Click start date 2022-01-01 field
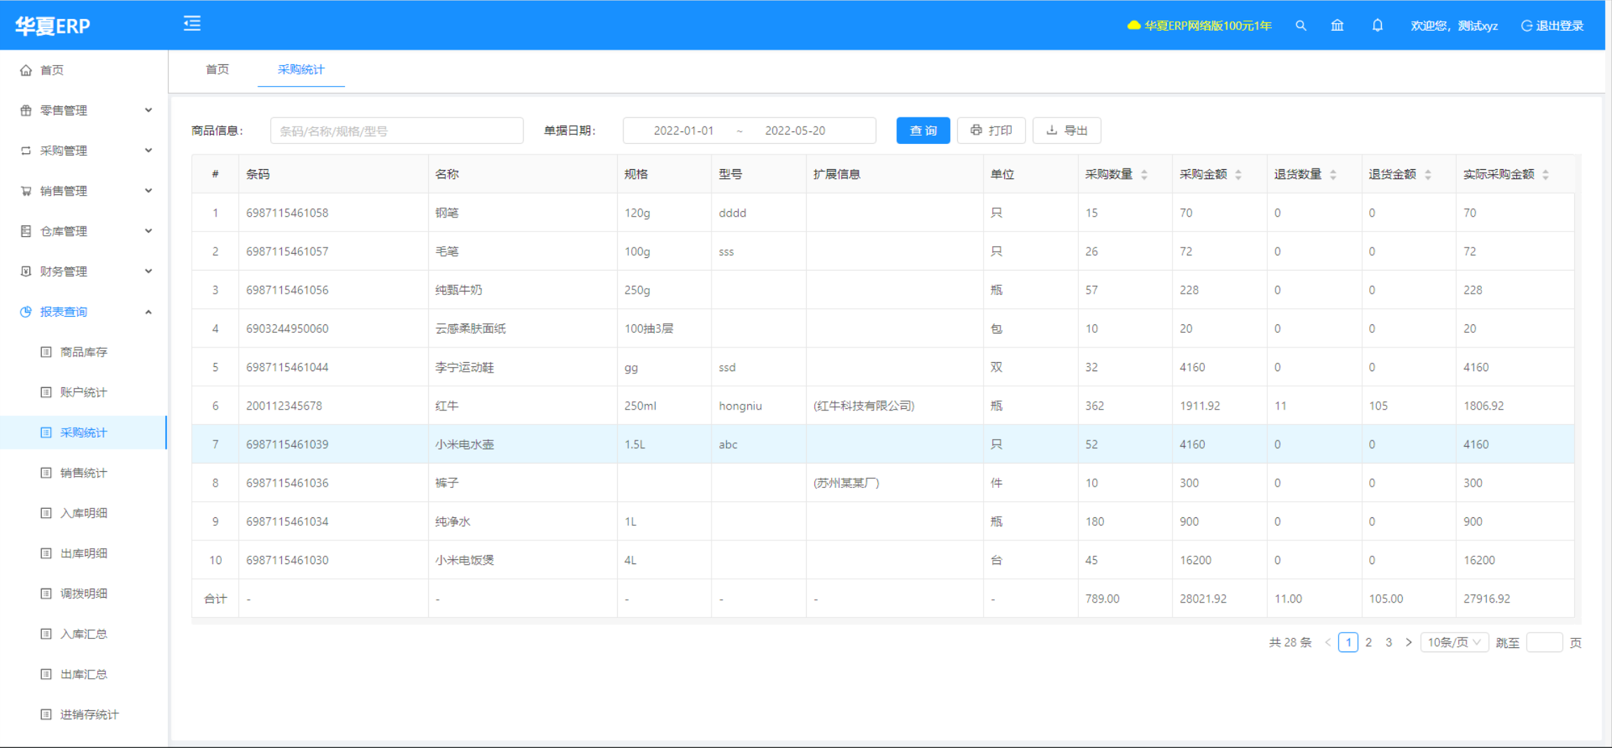Viewport: 1612px width, 748px height. click(684, 131)
